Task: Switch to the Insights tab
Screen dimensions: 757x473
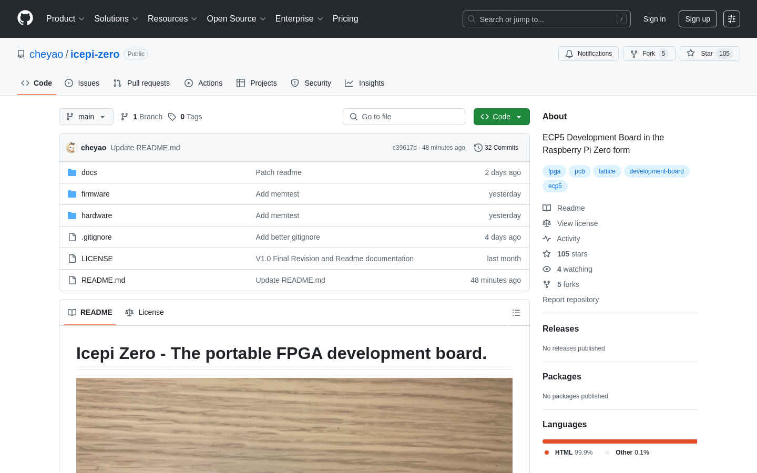Action: pos(364,83)
